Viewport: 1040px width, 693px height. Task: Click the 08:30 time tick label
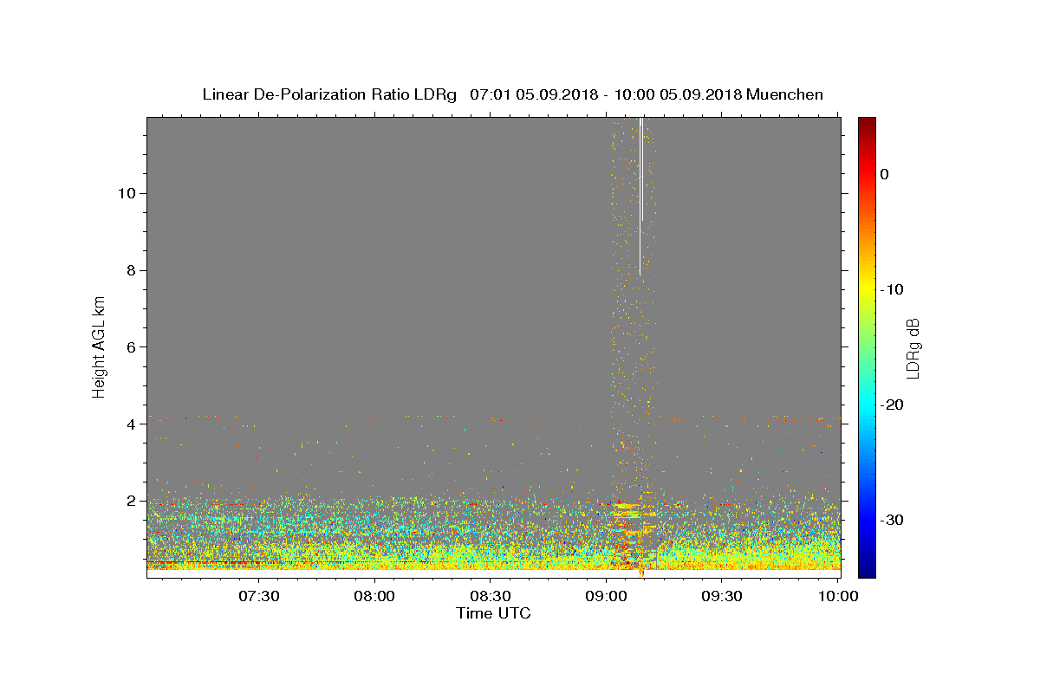click(491, 596)
